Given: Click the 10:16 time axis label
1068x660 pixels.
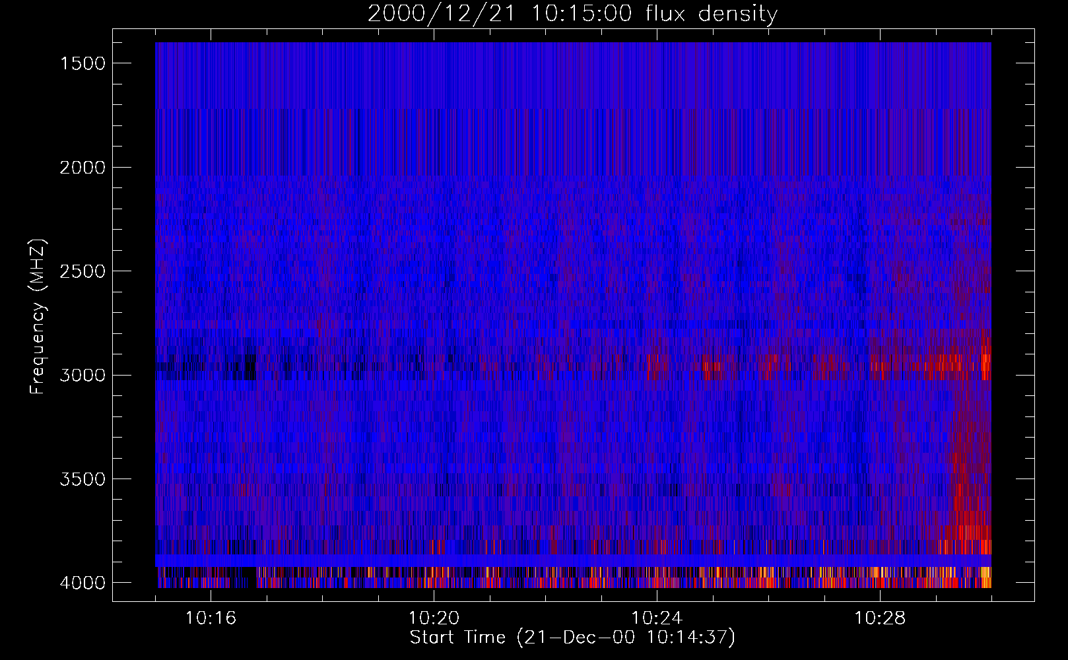Looking at the screenshot, I should coord(211,618).
